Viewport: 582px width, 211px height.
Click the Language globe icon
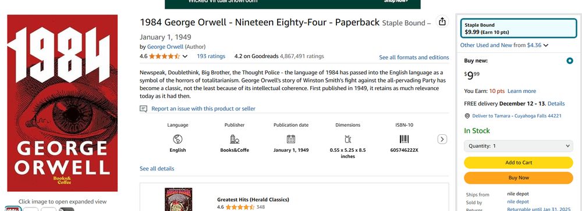coord(178,140)
